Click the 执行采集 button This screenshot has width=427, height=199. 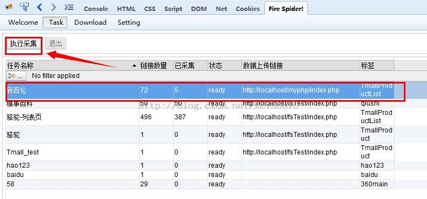pyautogui.click(x=23, y=44)
